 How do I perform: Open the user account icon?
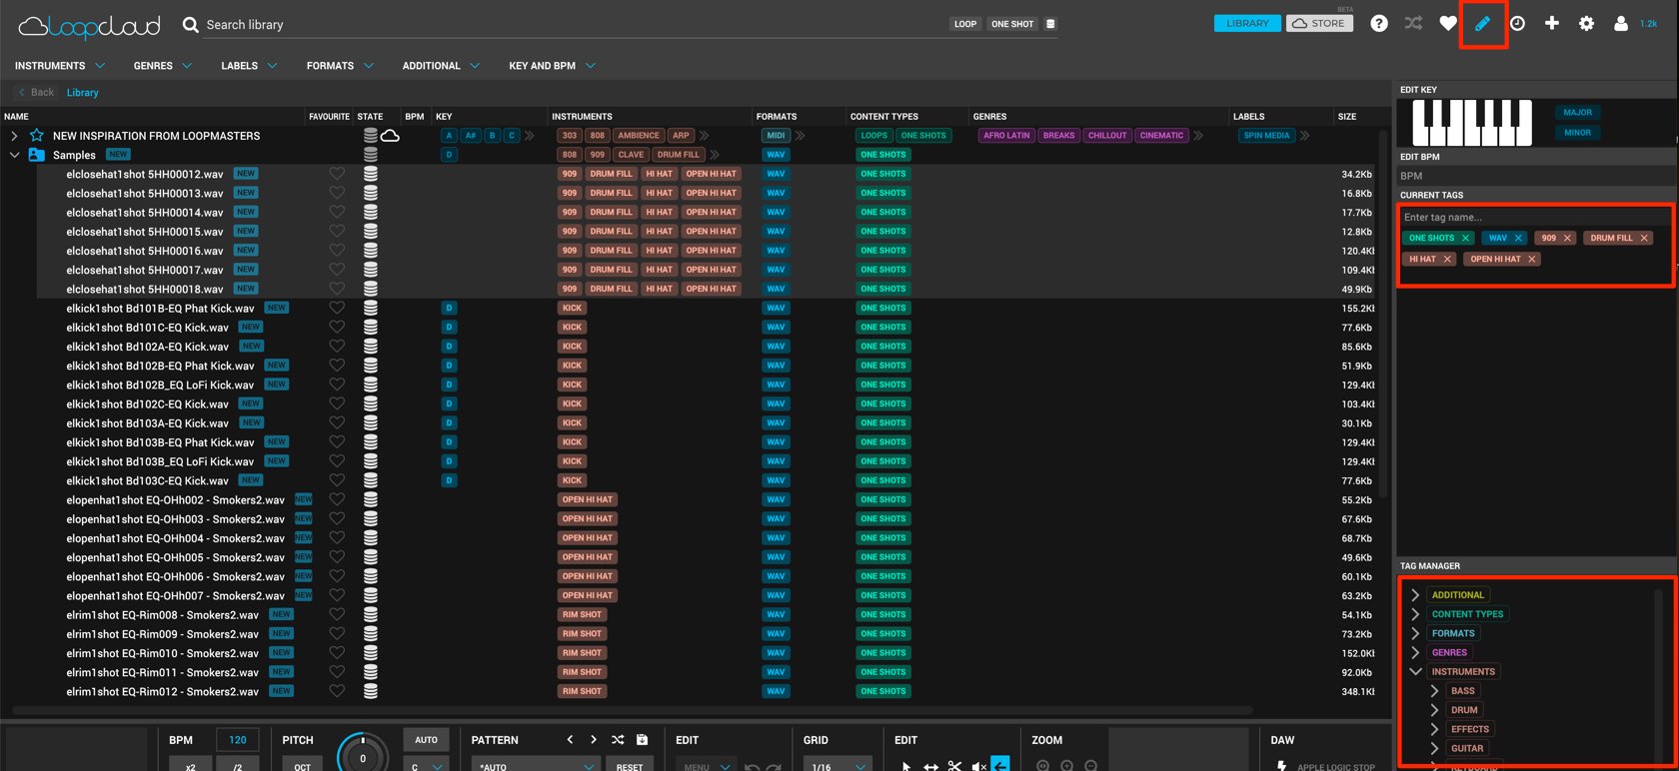1621,23
